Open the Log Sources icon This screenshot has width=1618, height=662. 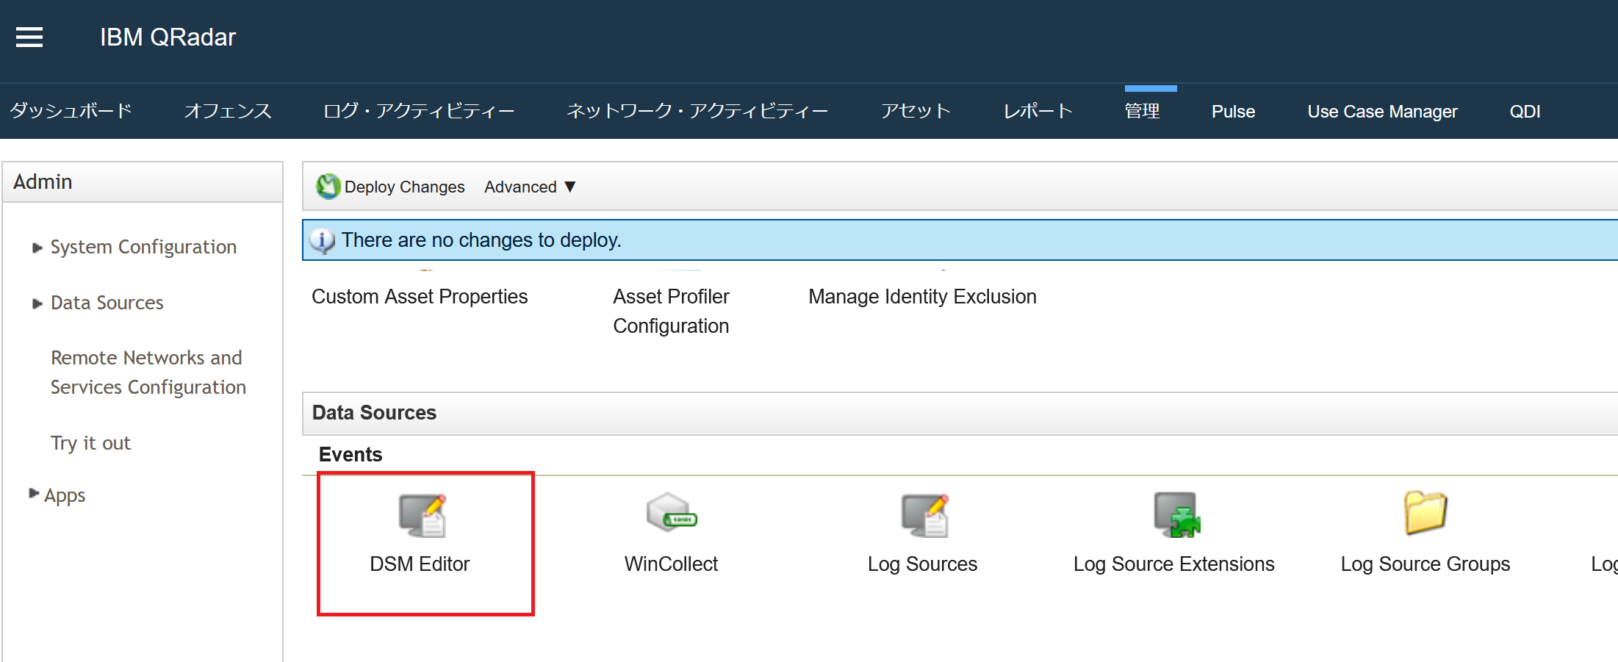point(924,515)
